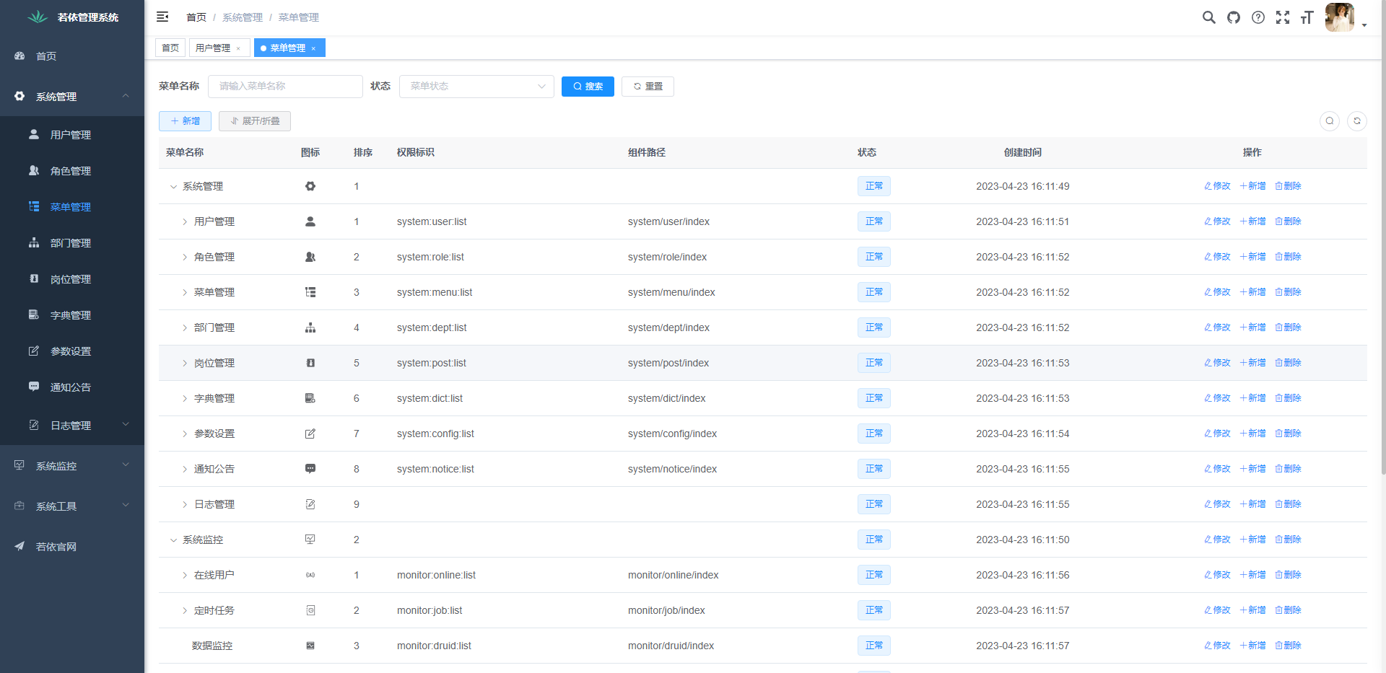Toggle fullscreen mode icon

pyautogui.click(x=1283, y=17)
